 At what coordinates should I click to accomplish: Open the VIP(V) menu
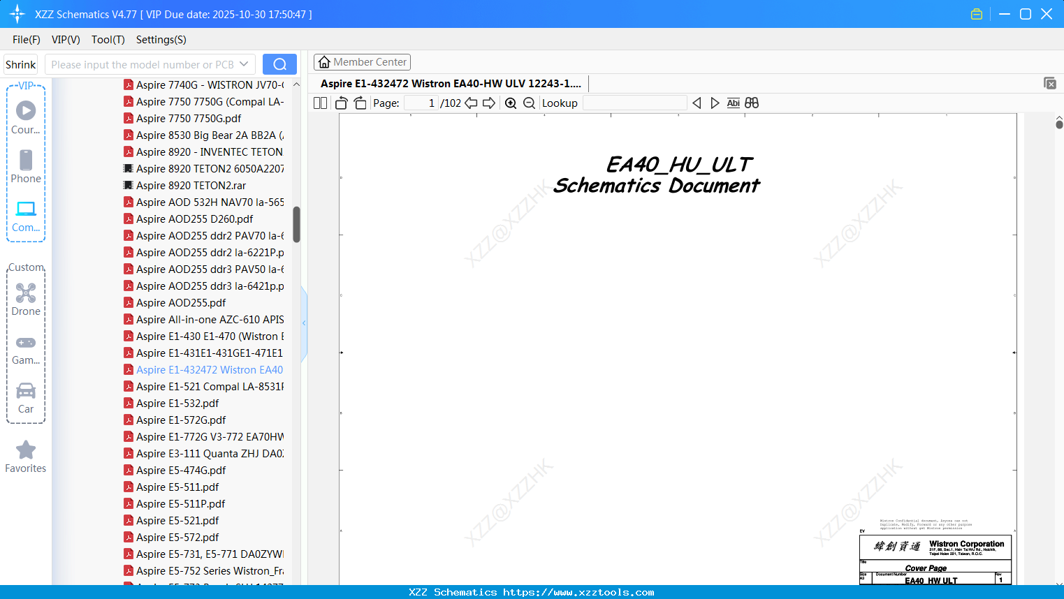click(x=66, y=40)
